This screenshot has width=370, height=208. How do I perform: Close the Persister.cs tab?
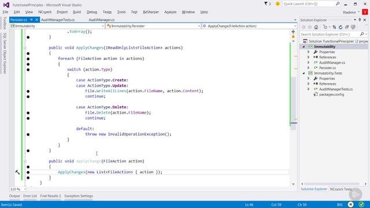[x=36, y=20]
